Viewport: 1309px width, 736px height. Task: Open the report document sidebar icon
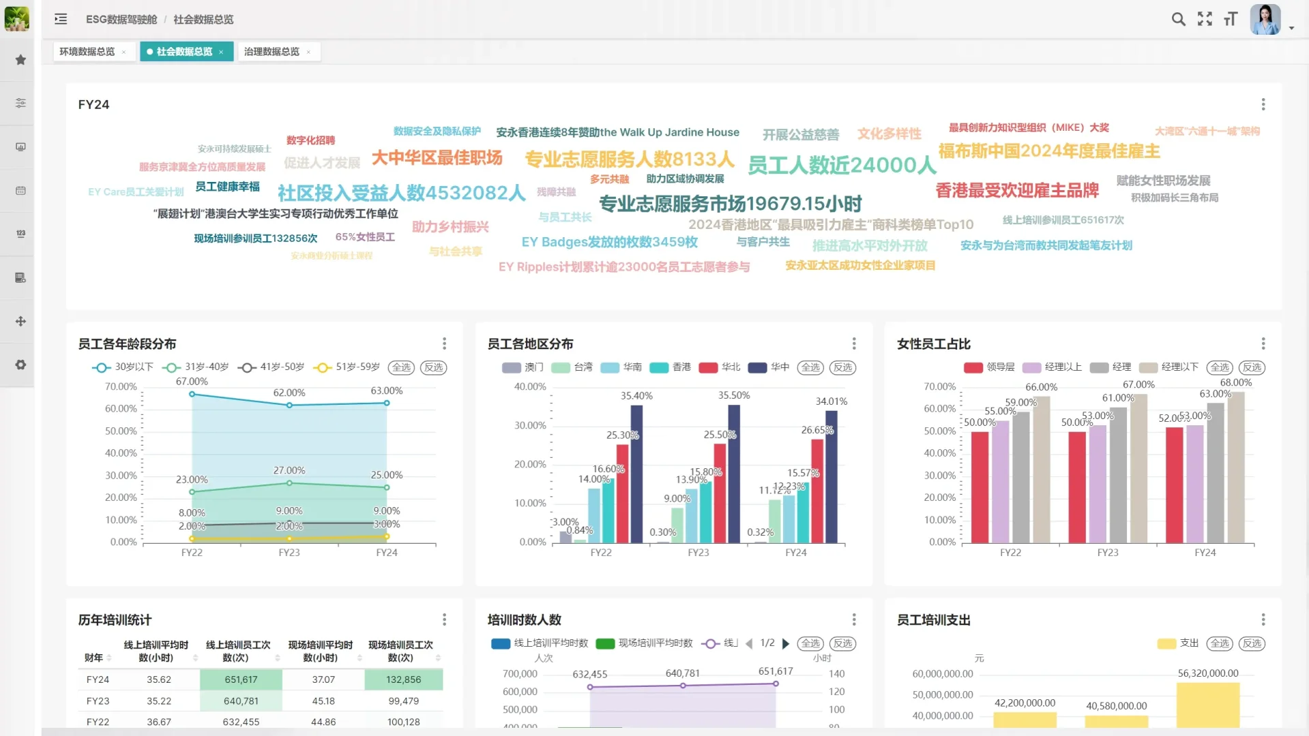click(20, 277)
